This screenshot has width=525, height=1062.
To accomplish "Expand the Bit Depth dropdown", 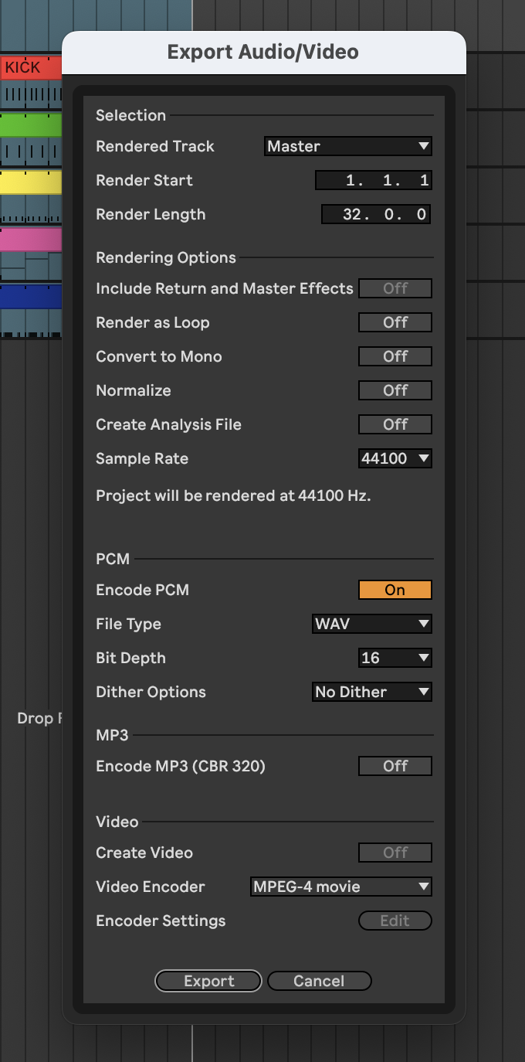I will (395, 658).
